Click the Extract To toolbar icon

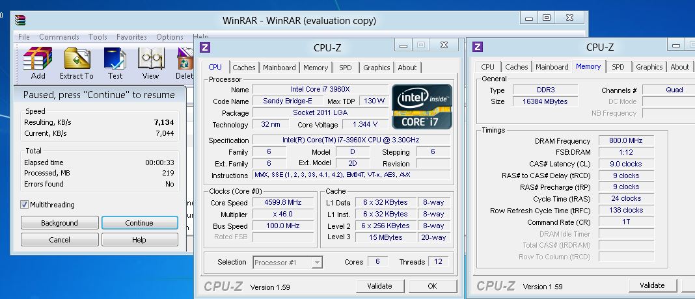click(x=77, y=63)
